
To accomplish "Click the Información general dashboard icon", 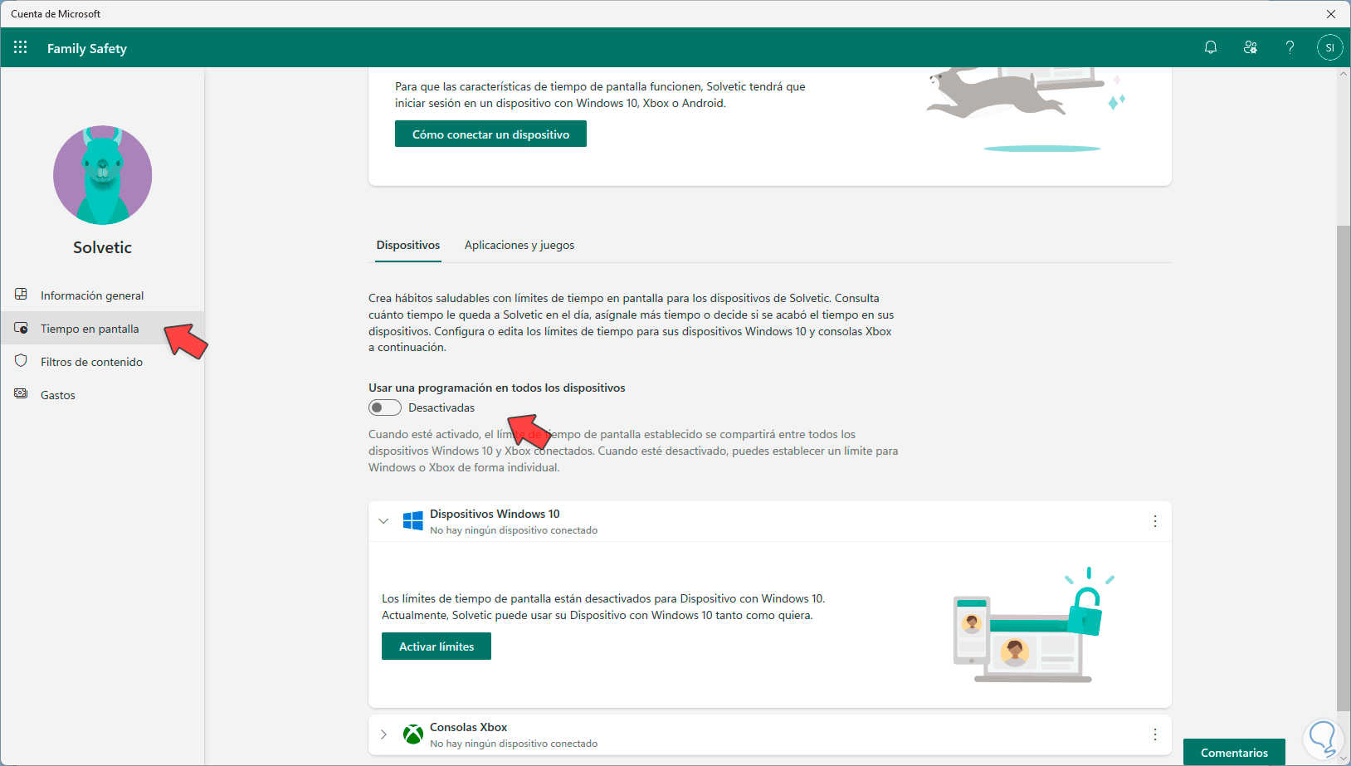I will (x=22, y=295).
